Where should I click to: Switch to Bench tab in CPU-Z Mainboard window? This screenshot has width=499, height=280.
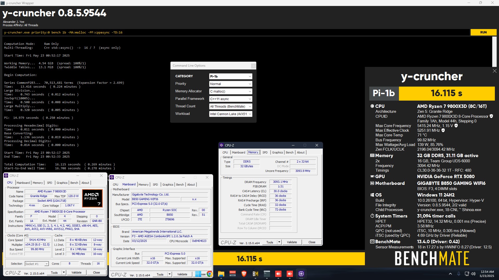(180, 185)
